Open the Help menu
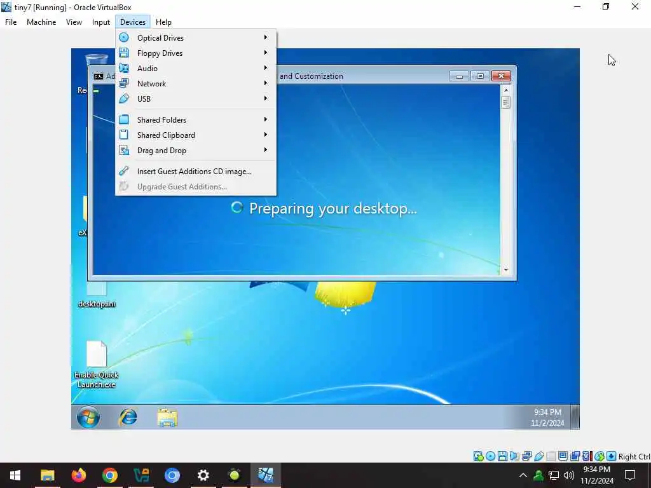Image resolution: width=651 pixels, height=488 pixels. (x=163, y=22)
